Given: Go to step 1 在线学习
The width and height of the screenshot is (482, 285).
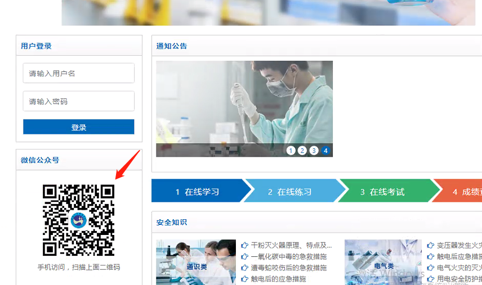Looking at the screenshot, I should point(197,192).
